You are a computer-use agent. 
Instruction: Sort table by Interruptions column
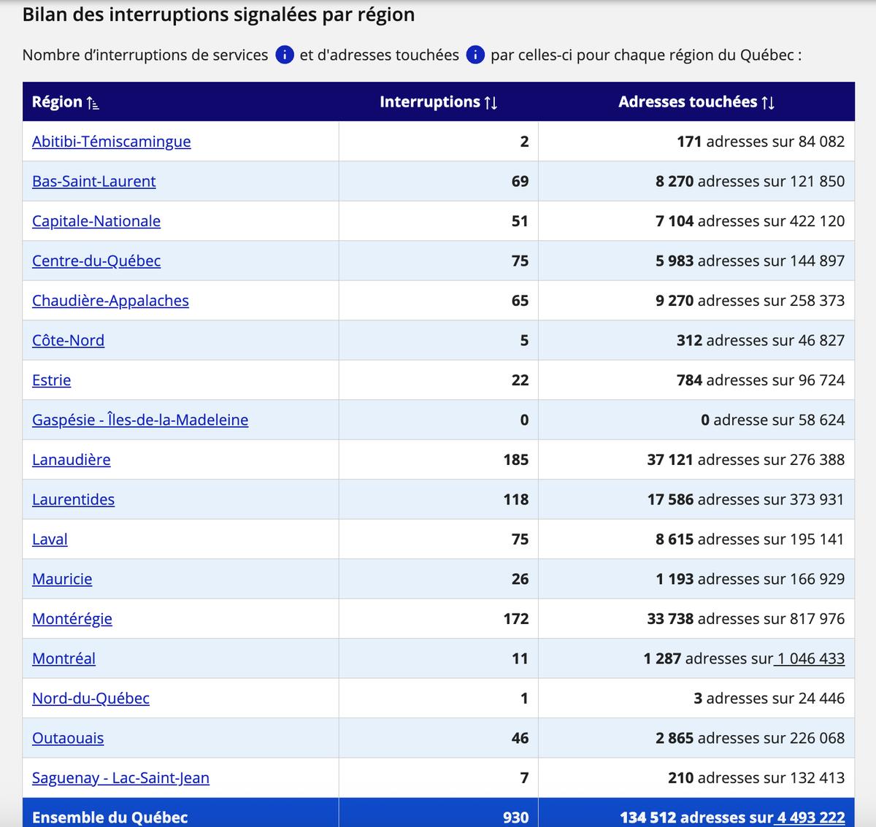click(x=490, y=103)
